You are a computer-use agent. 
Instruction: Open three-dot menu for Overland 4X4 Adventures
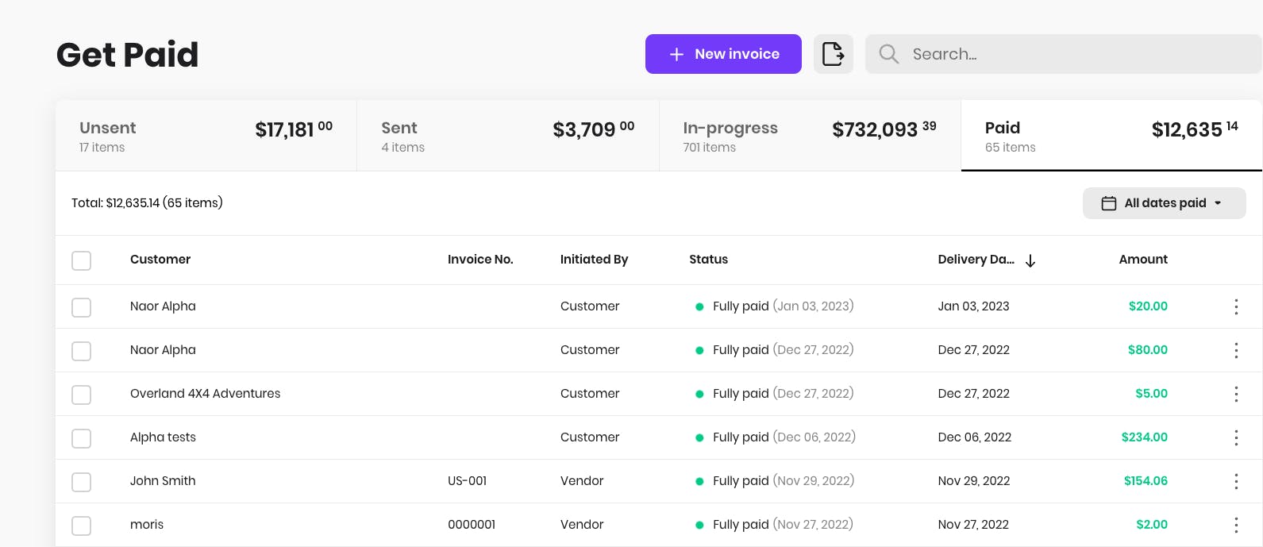coord(1236,394)
